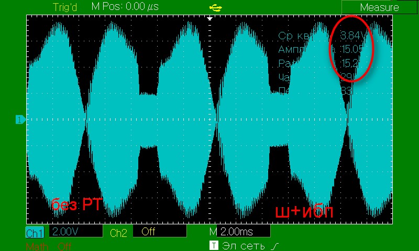Click the Ch1 2.00V scale box
419x251 pixels.
click(75, 232)
